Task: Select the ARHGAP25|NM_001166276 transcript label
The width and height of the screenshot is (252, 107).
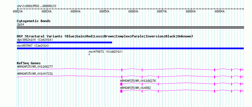Action: click(138, 81)
